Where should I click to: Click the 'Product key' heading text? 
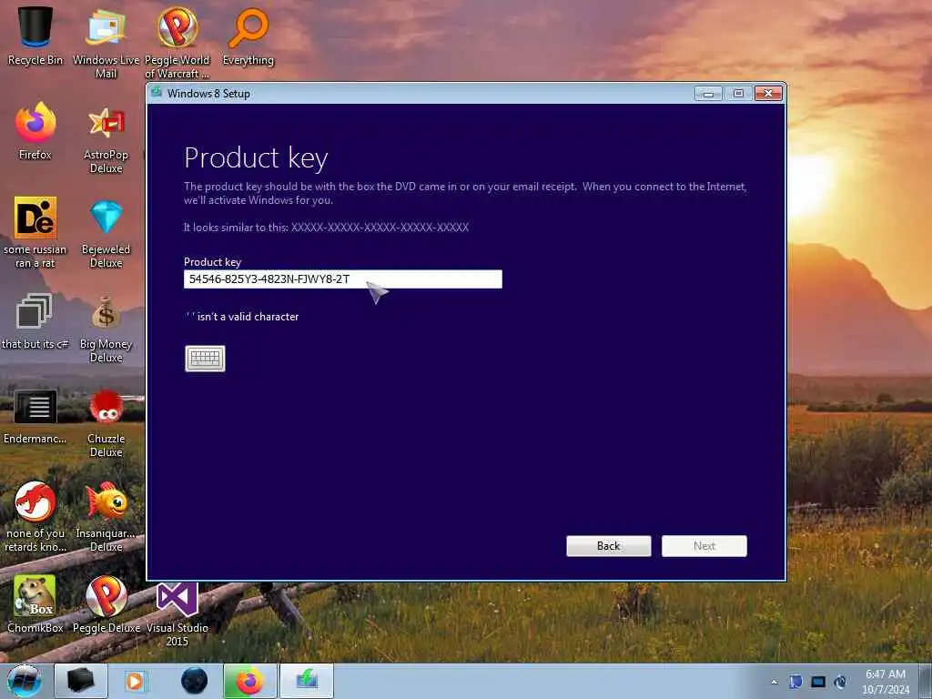tap(256, 158)
